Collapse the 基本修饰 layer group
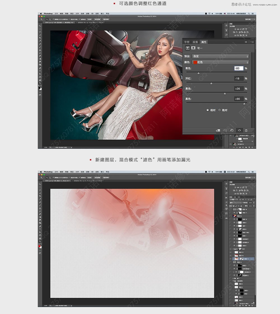 (233, 281)
